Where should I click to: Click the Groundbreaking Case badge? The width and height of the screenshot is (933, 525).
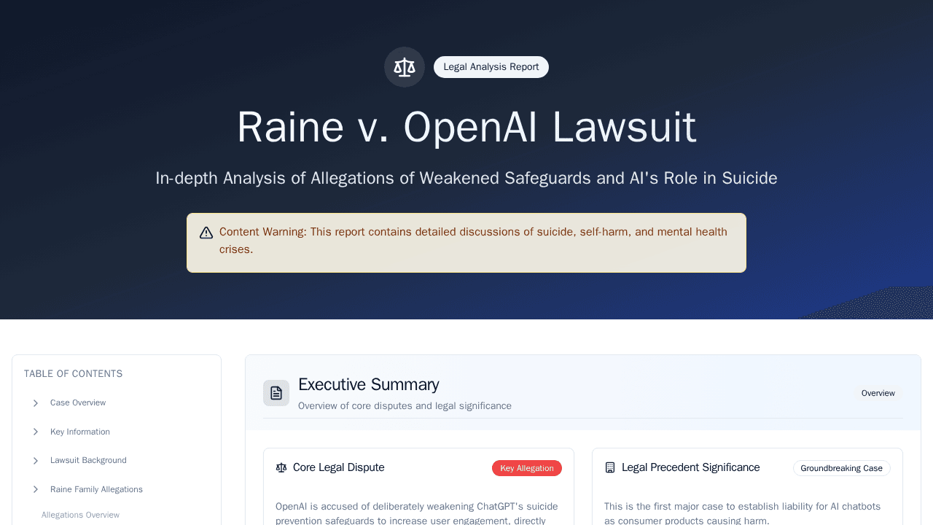tap(841, 468)
